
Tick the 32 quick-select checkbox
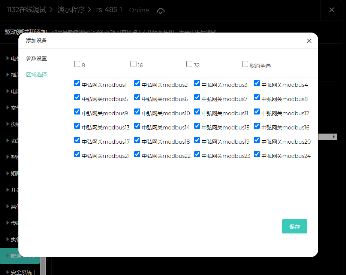[x=189, y=64]
